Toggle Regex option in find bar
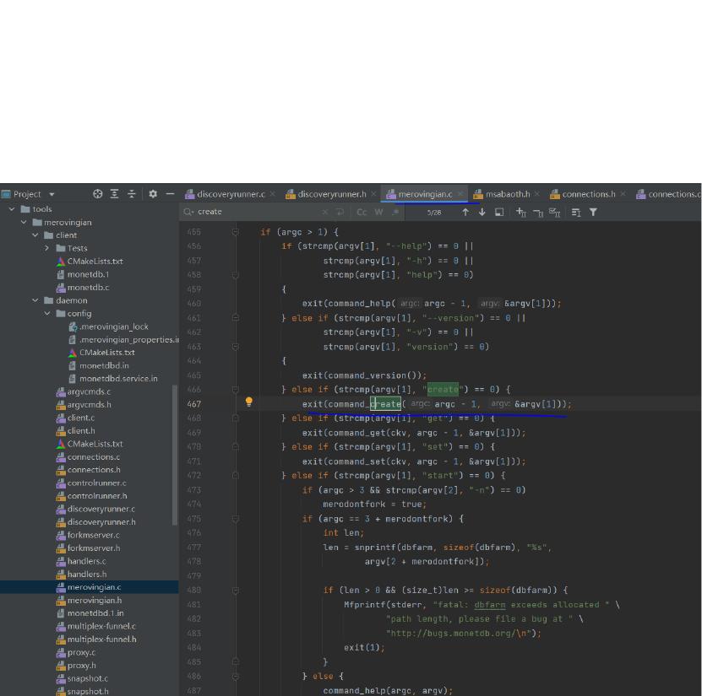The image size is (702, 696). [x=395, y=212]
